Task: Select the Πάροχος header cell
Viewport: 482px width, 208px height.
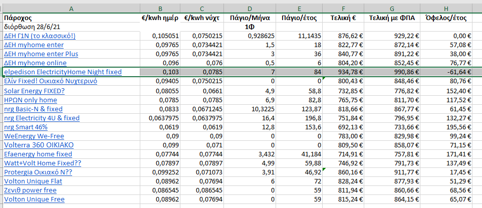Action: (x=71, y=18)
